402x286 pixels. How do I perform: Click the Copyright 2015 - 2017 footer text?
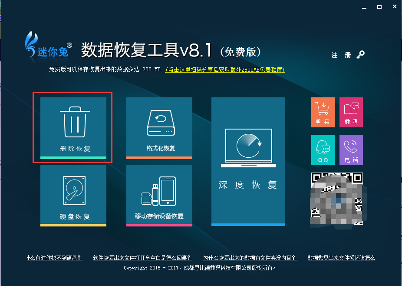(200, 268)
